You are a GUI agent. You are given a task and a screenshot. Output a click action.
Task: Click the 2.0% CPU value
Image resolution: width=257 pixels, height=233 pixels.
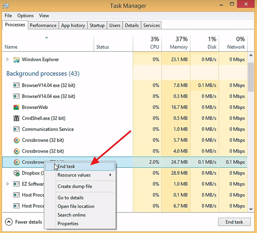point(154,162)
